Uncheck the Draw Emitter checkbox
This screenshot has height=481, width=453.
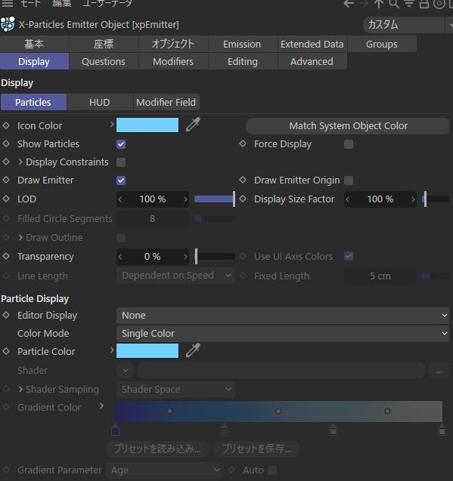point(121,180)
